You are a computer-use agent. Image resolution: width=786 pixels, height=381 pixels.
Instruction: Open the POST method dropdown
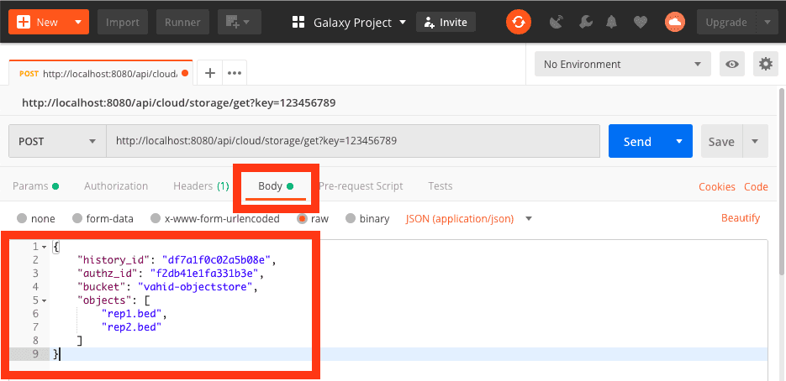(57, 141)
